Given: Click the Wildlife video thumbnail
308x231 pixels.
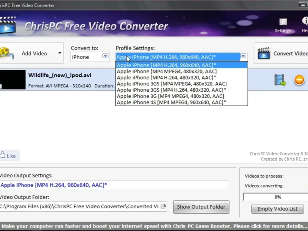Looking at the screenshot, I should click(13, 80).
